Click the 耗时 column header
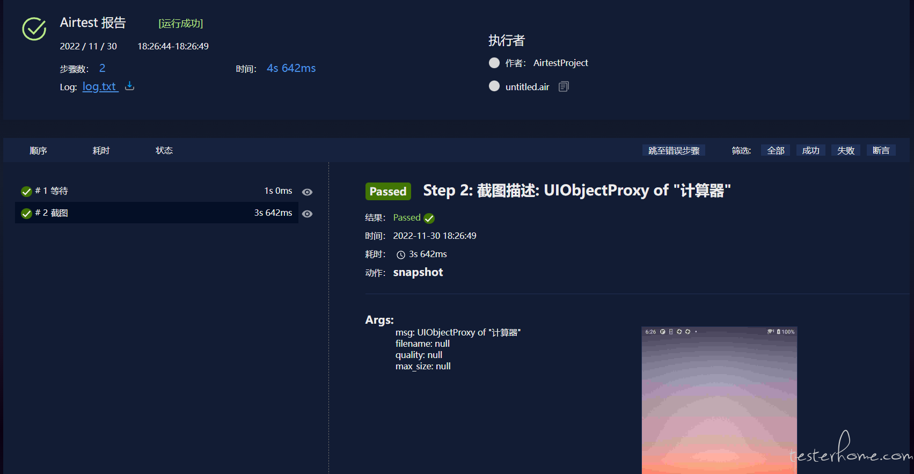The width and height of the screenshot is (914, 474). [101, 150]
